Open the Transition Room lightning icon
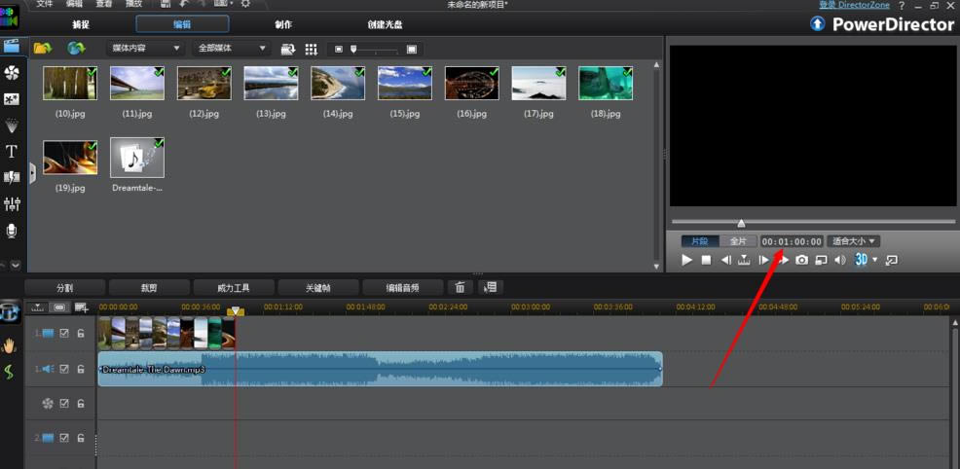 tap(12, 177)
